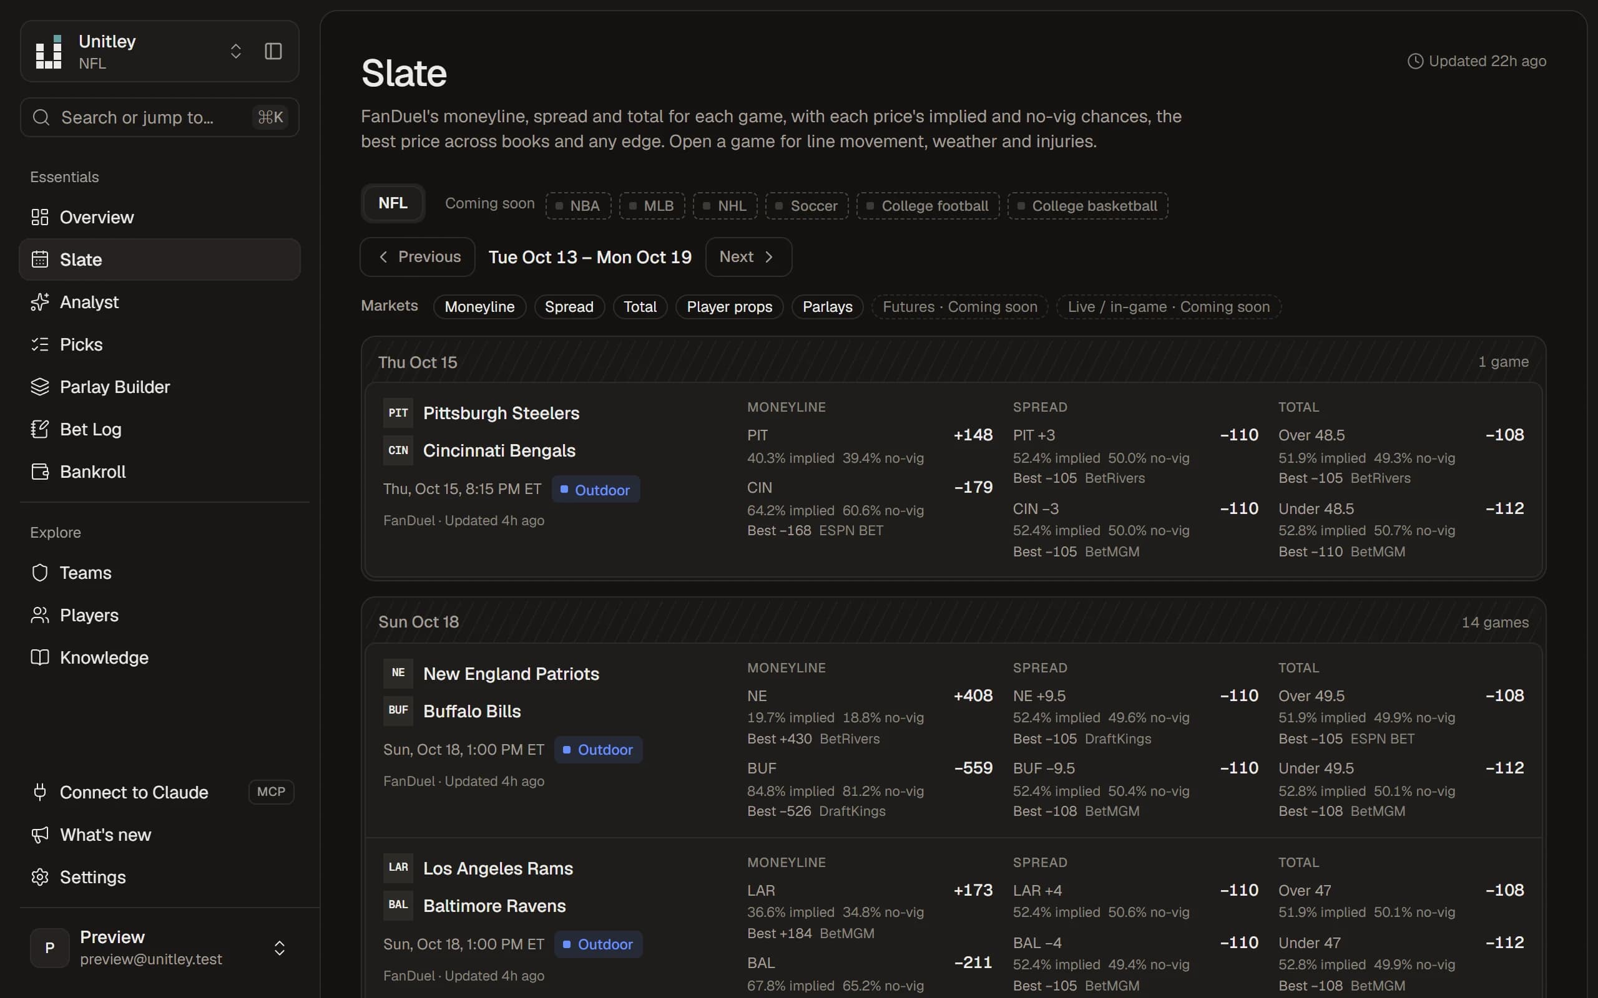
Task: Click the Unitley logo icon
Action: click(49, 52)
